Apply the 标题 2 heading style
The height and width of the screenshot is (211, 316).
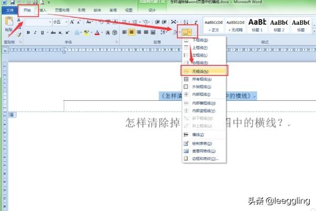[279, 26]
